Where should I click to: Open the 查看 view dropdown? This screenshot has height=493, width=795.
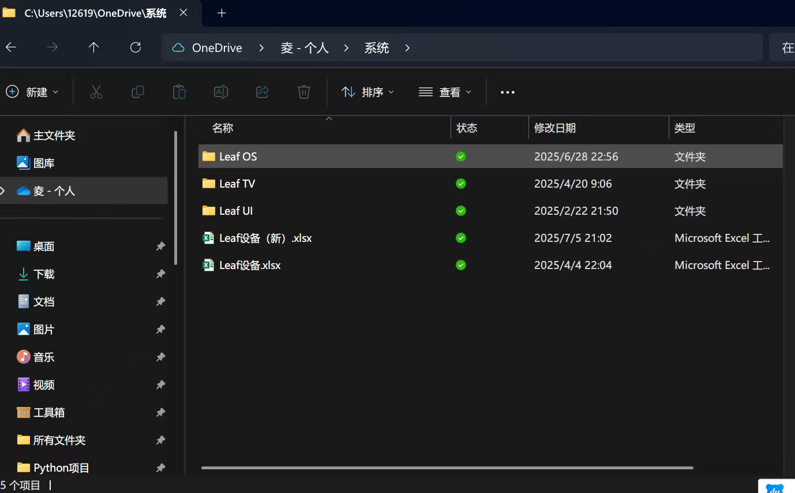coord(445,92)
